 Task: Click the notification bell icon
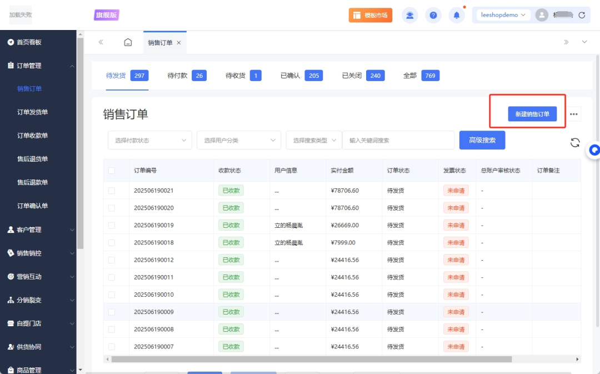tap(457, 16)
